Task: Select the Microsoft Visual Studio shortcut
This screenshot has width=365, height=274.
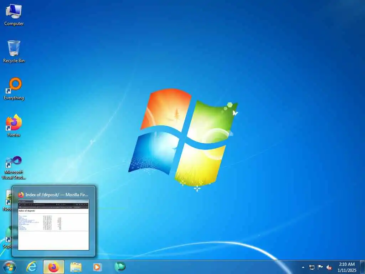Action: (14, 168)
